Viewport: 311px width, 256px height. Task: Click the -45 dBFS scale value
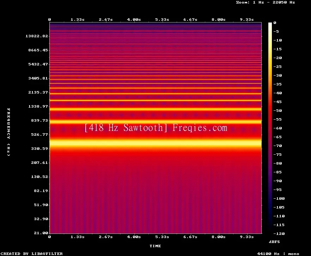(x=278, y=102)
